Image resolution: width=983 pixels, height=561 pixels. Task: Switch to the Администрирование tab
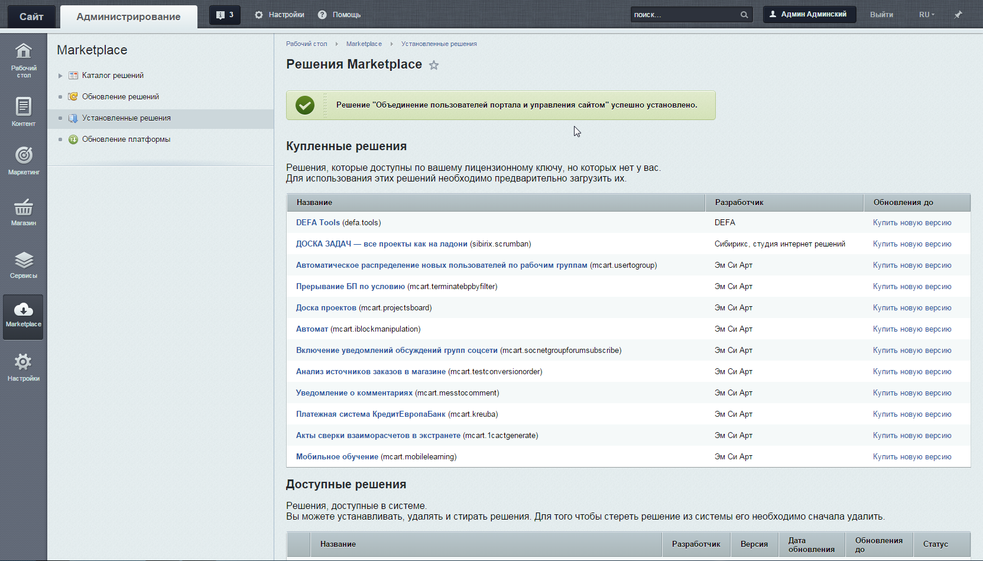tap(129, 17)
